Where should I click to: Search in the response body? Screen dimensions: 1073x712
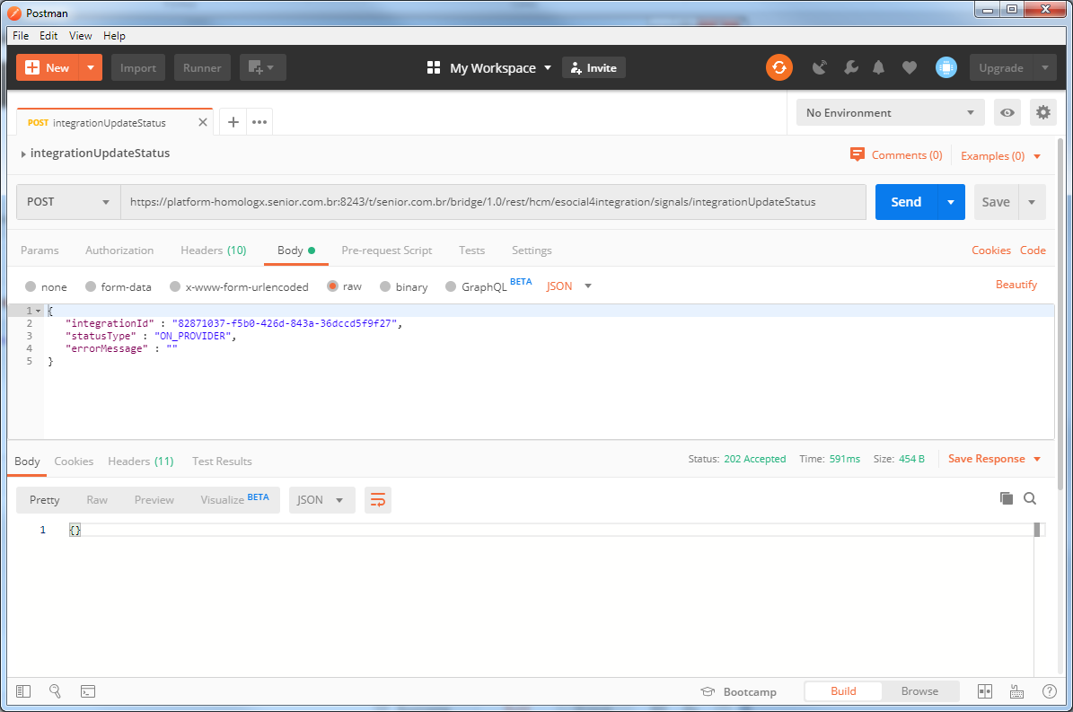(x=1030, y=498)
